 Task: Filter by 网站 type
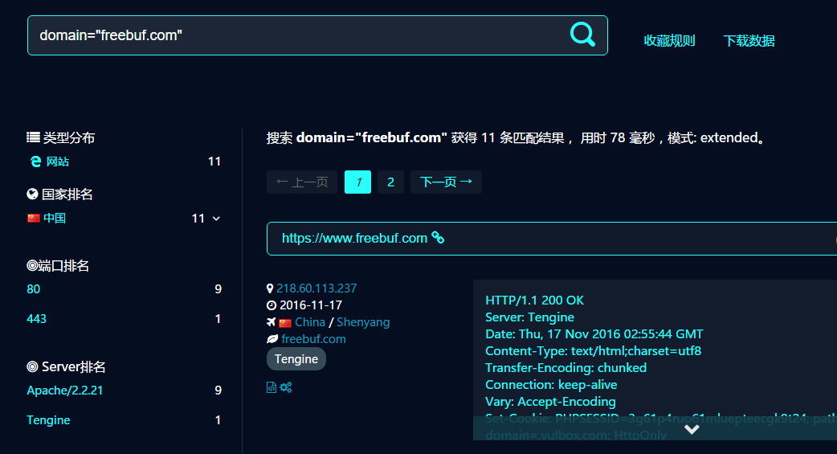coord(58,162)
